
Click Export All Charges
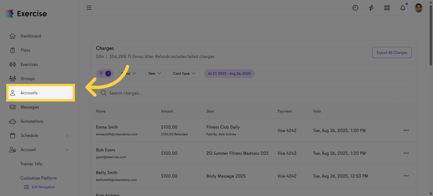tap(392, 52)
